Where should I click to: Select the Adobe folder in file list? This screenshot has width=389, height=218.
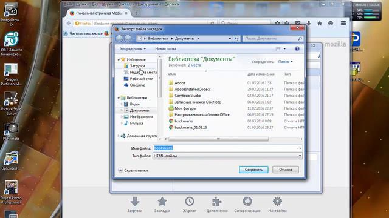[x=180, y=83]
